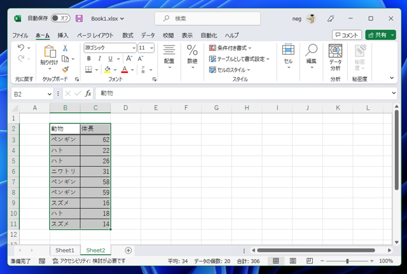Open the Name Box dropdown arrow

(50, 94)
